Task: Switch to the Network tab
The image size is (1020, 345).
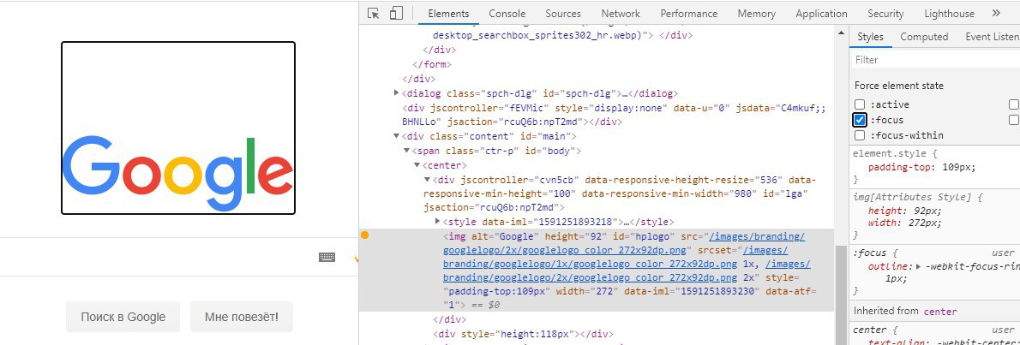Action: (620, 14)
